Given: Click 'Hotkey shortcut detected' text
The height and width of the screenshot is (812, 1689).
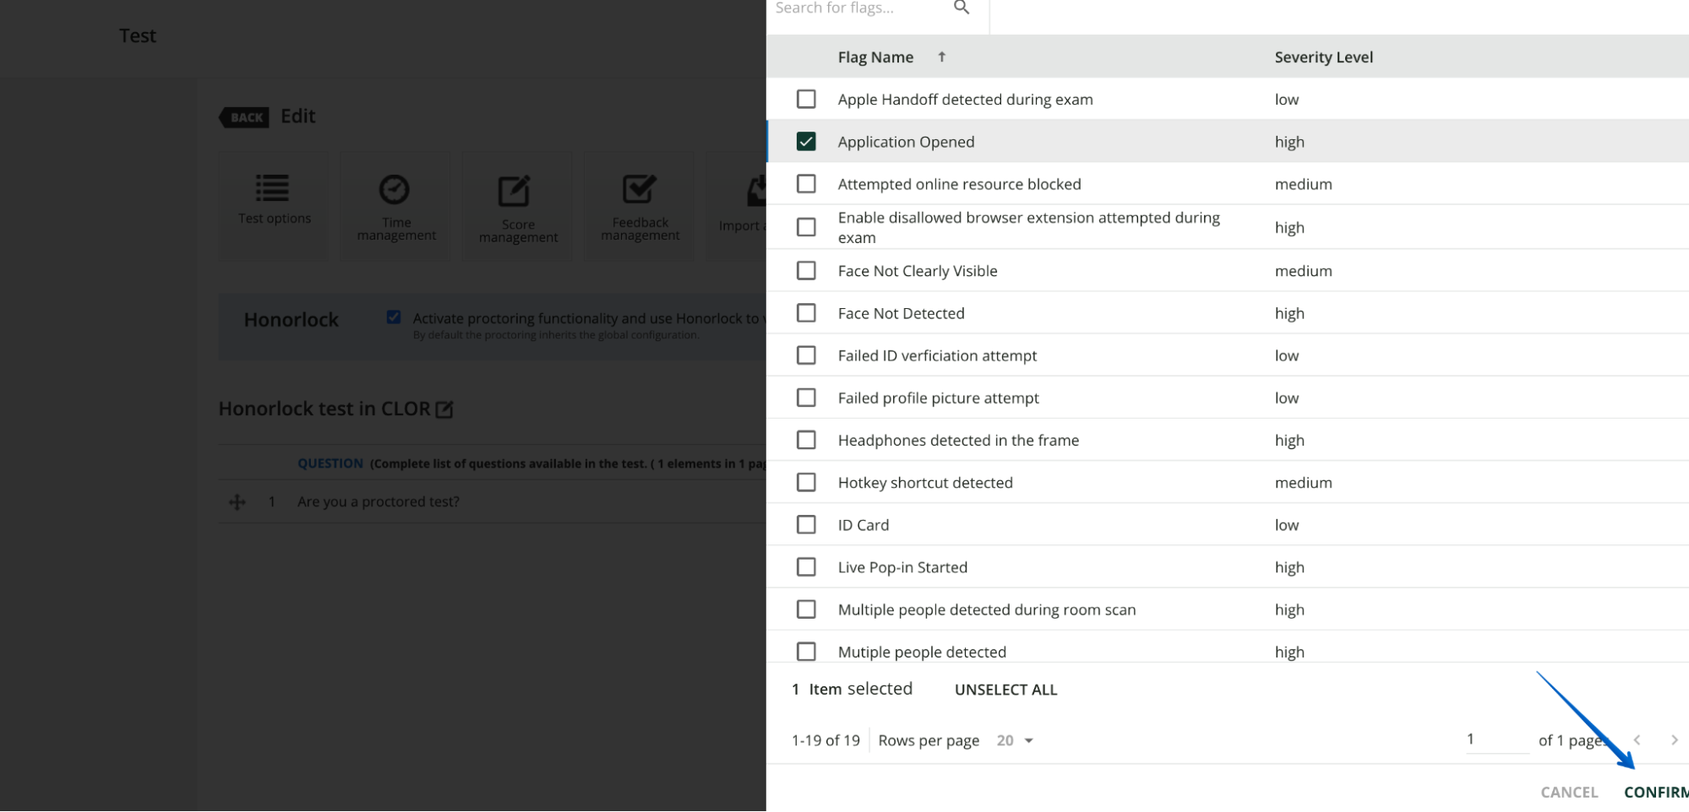Looking at the screenshot, I should 925,483.
